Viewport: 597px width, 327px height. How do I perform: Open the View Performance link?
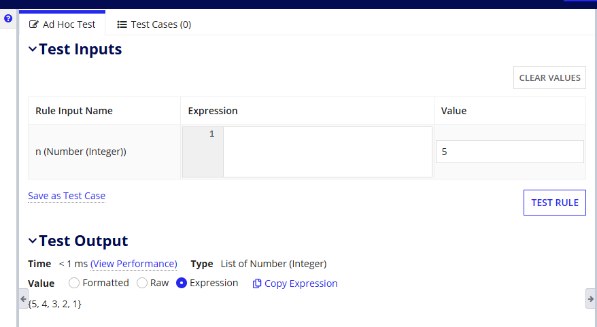(x=134, y=264)
